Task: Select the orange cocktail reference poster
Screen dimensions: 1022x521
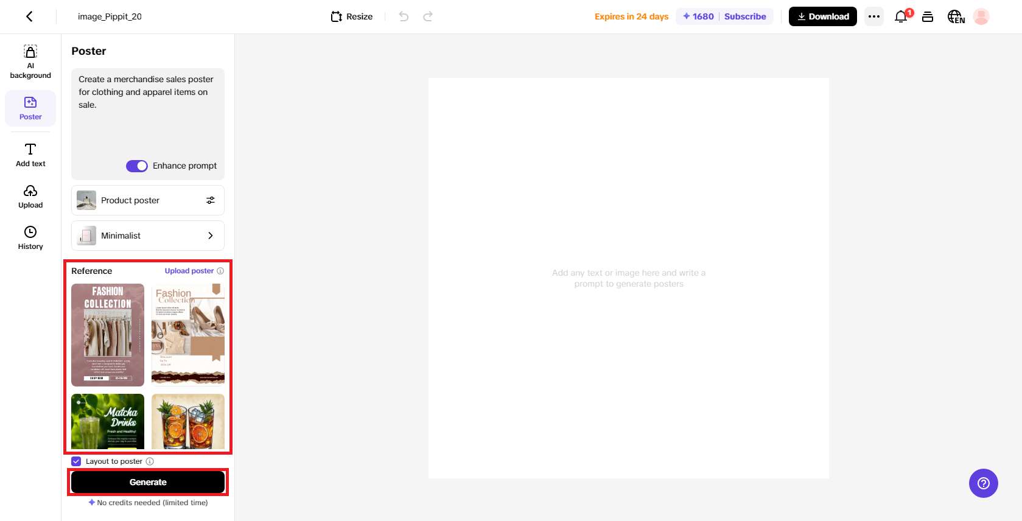Action: 188,421
